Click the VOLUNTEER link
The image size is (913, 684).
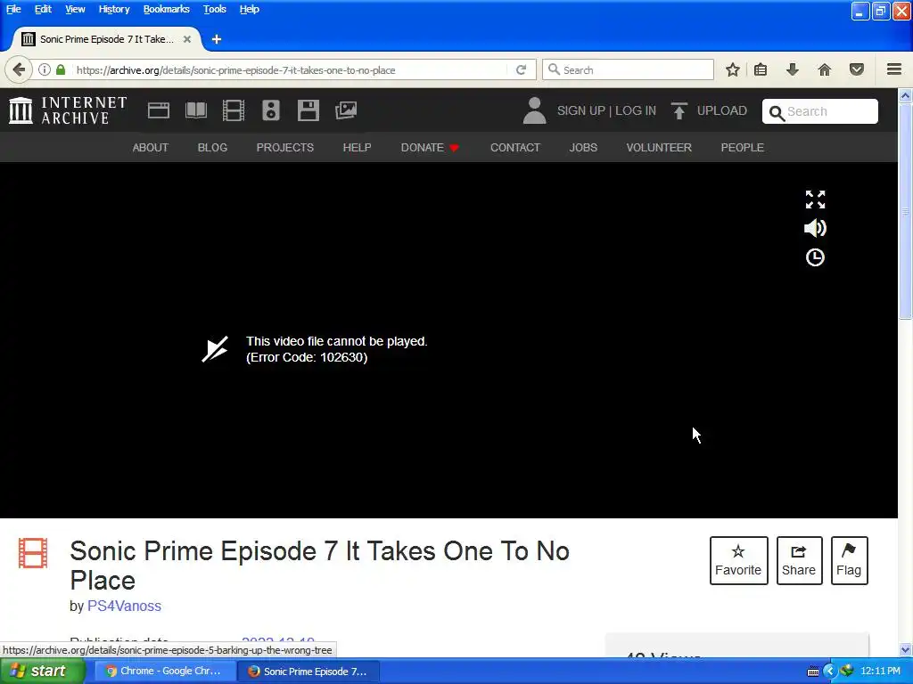pos(659,148)
